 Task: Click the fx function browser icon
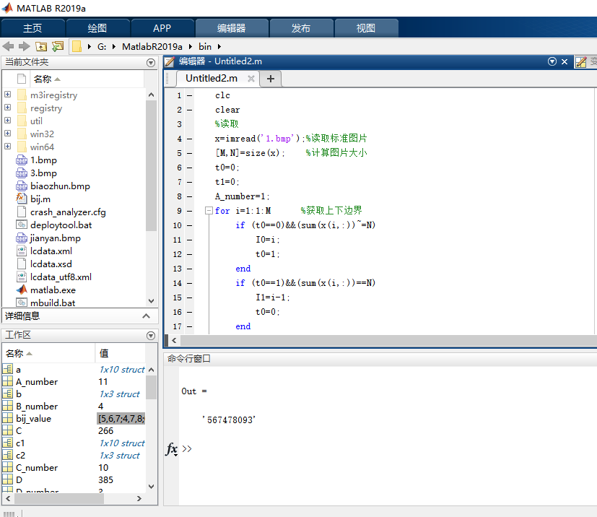[172, 449]
